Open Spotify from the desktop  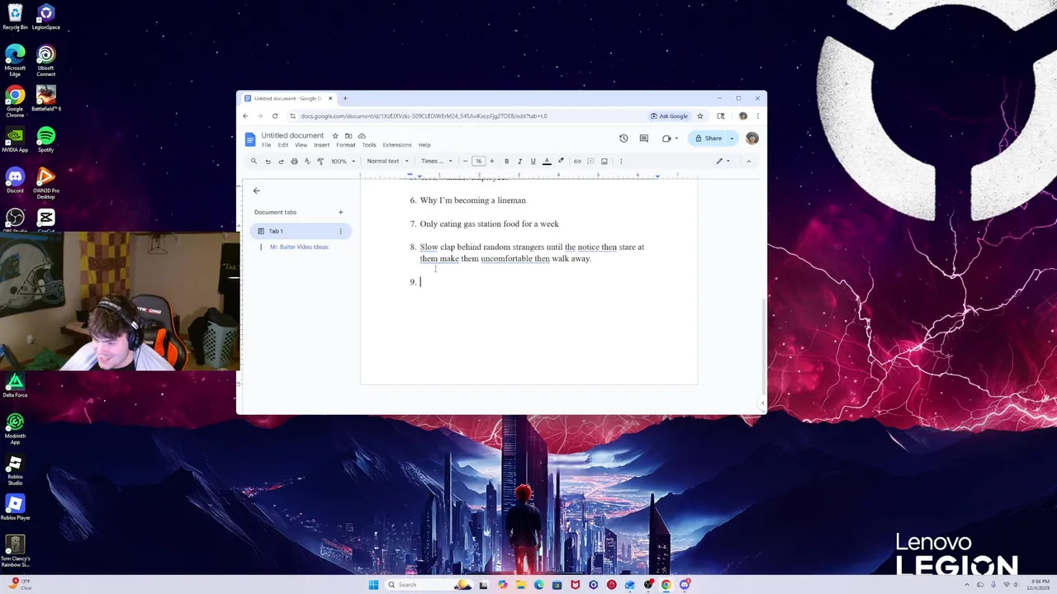pyautogui.click(x=45, y=139)
